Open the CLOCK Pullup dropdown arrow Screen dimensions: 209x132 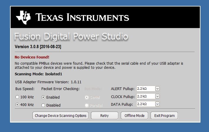(x=157, y=96)
